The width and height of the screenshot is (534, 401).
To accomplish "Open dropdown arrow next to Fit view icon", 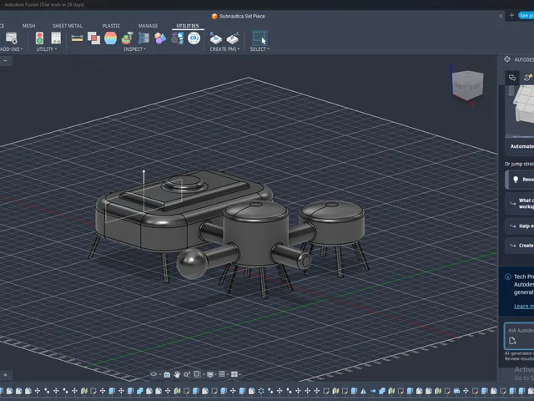I will 204,375.
